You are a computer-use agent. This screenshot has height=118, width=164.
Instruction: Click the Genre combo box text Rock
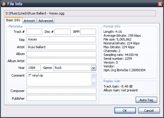pyautogui.click(x=58, y=68)
